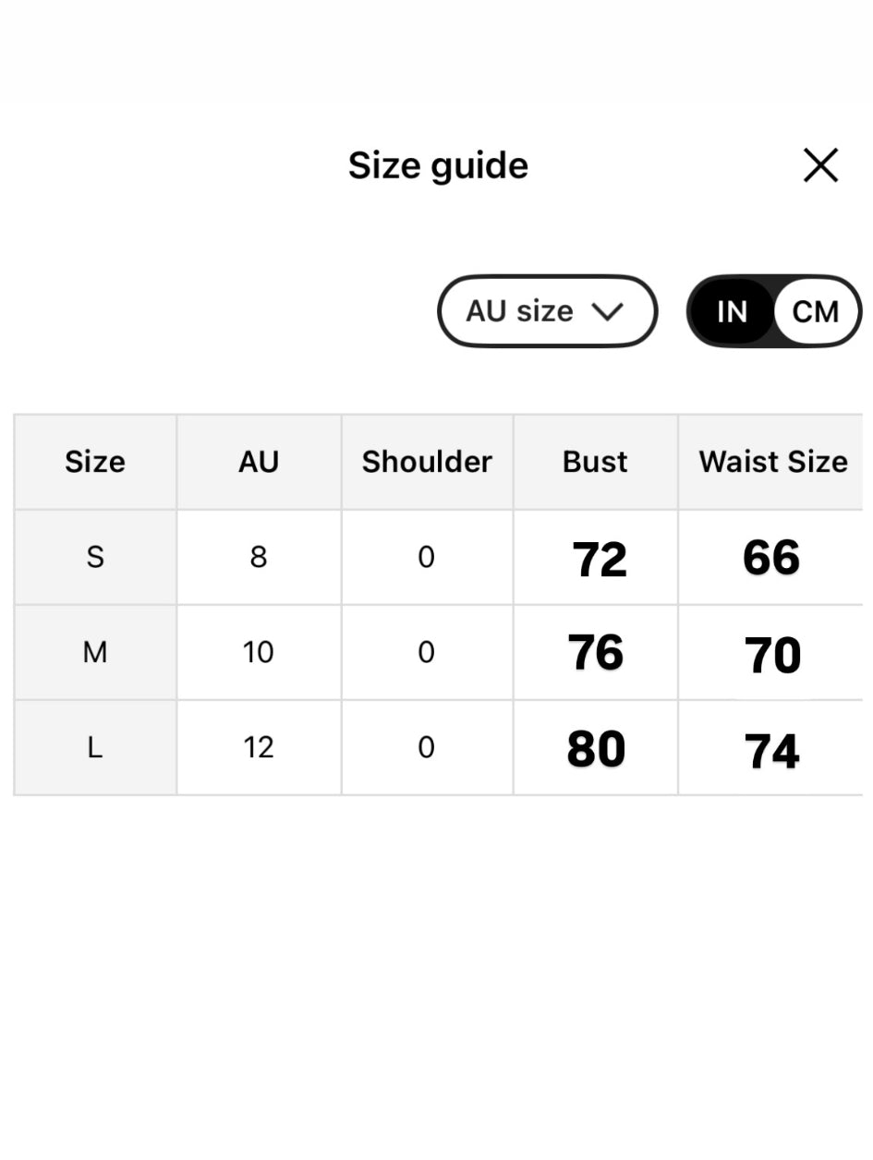Screen dimensions: 873x1160
Task: Click the bust value 76 for M
Action: pos(596,653)
